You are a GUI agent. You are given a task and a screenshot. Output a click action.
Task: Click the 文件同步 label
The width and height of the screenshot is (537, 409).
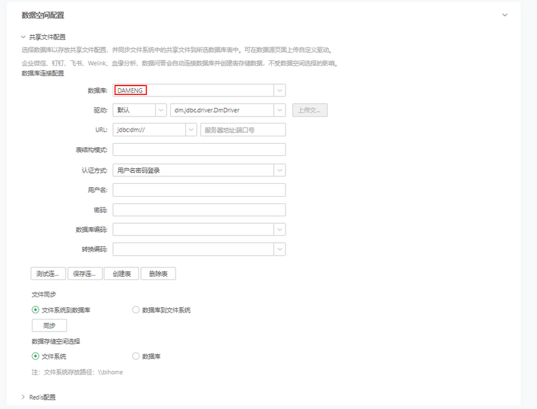pos(44,294)
